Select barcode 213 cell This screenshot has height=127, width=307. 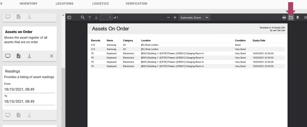(x=93, y=49)
